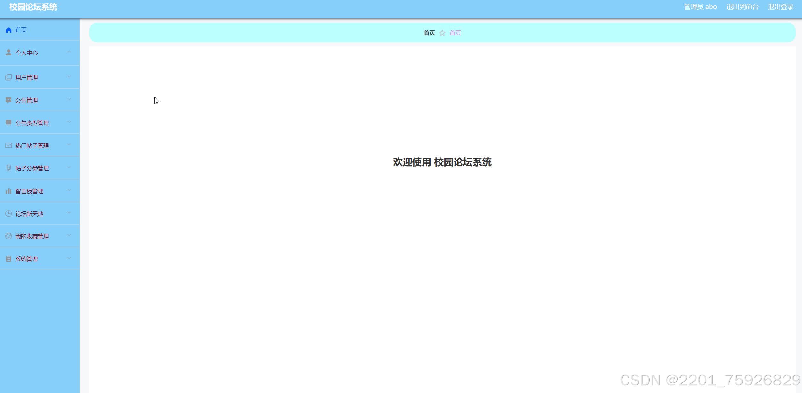Open the 用户管理 menu item
The image size is (802, 393).
point(27,77)
